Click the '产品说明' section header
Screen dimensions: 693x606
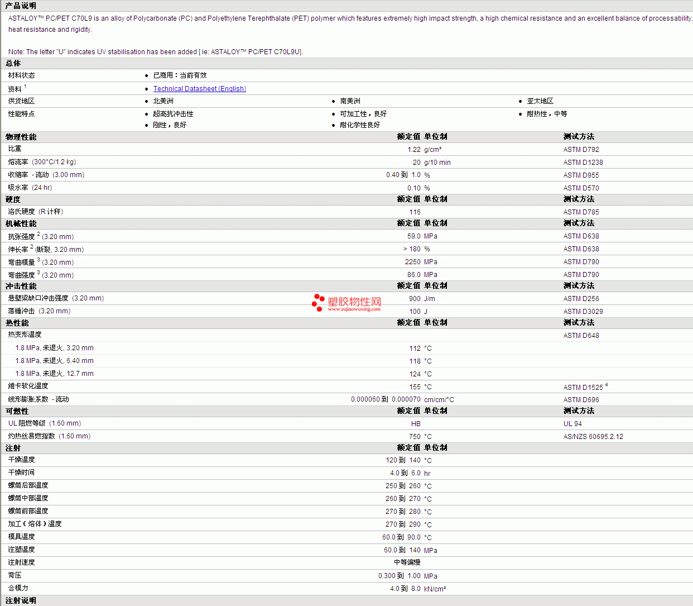(21, 6)
